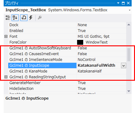
Task: Select the ForeColor property name
Action: pyautogui.click(x=18, y=42)
